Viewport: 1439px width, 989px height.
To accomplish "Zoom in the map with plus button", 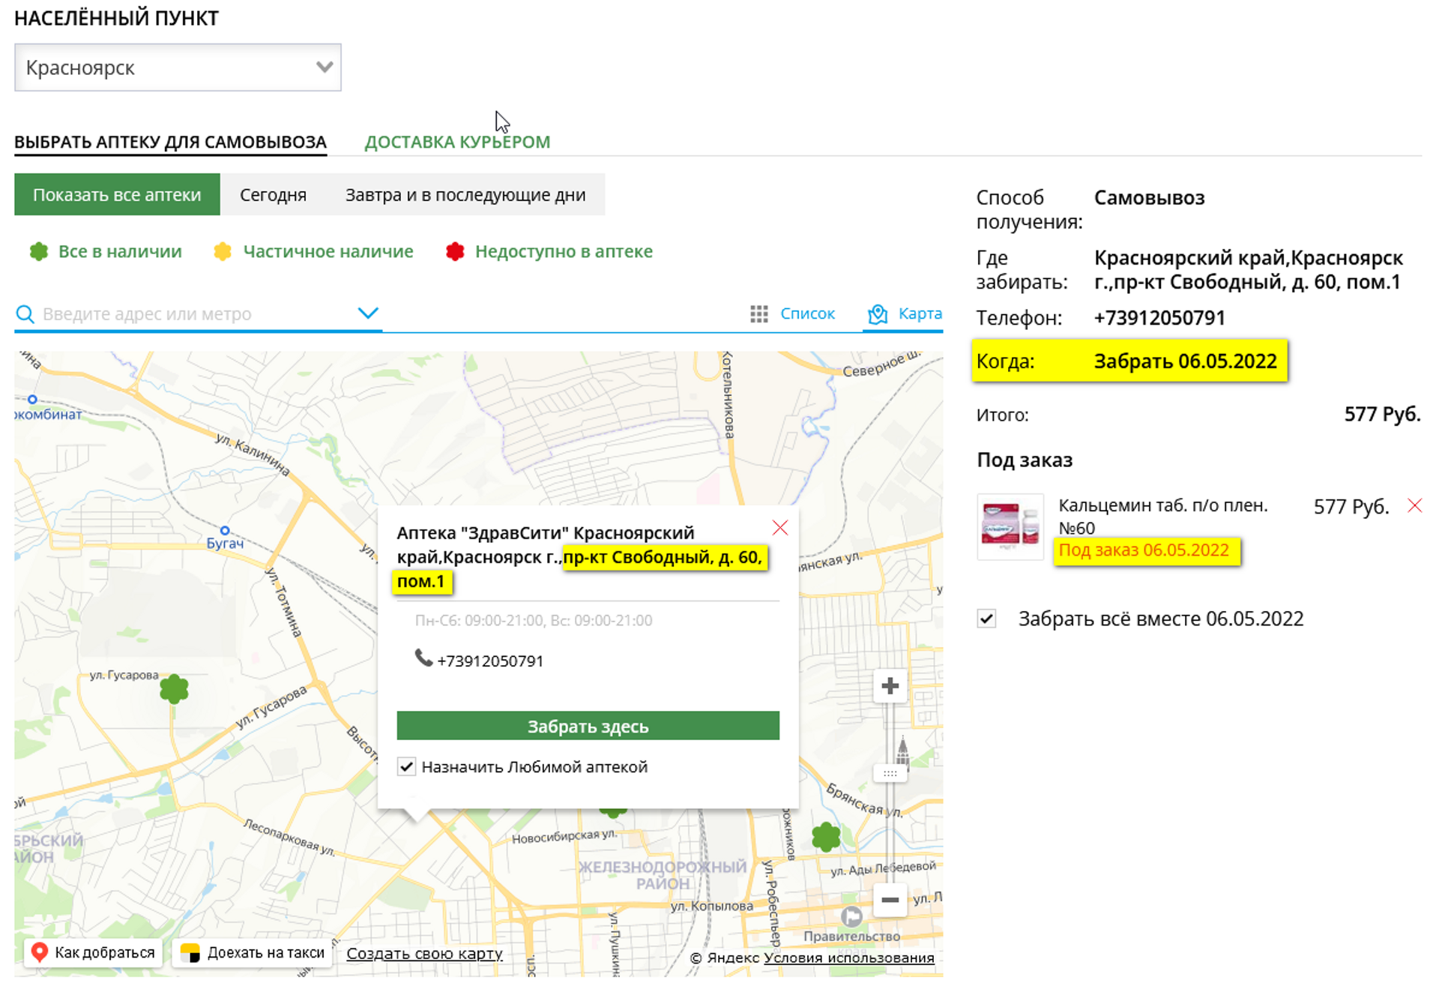I will pyautogui.click(x=890, y=686).
